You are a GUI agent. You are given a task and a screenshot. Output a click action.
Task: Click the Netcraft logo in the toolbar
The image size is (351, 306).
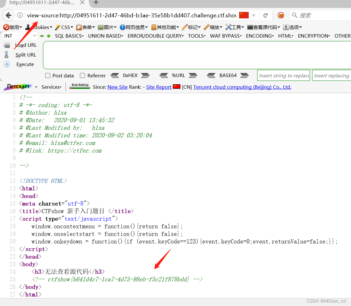click(x=17, y=87)
